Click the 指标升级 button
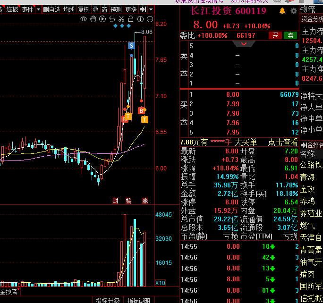This screenshot has height=303, width=323. tap(108, 300)
